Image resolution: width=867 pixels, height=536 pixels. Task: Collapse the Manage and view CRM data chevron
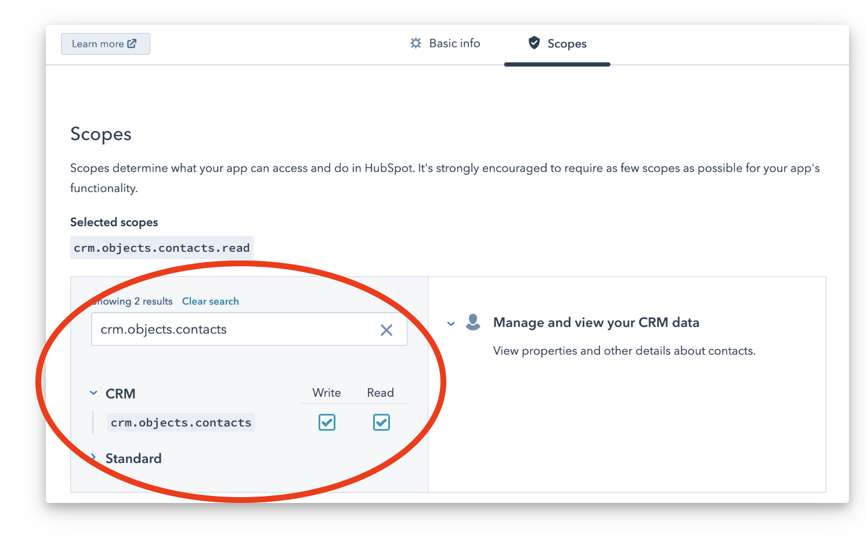(x=451, y=324)
